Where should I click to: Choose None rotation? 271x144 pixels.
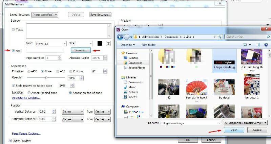tap(42, 71)
